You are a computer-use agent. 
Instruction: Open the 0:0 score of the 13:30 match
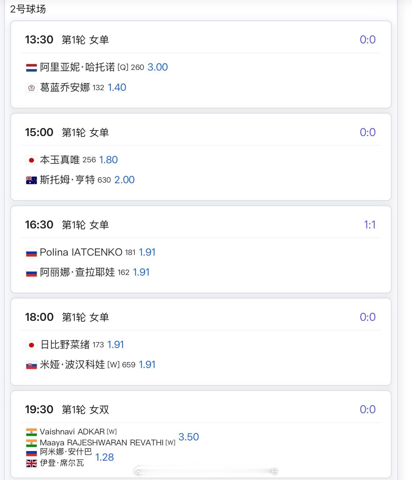tap(367, 40)
